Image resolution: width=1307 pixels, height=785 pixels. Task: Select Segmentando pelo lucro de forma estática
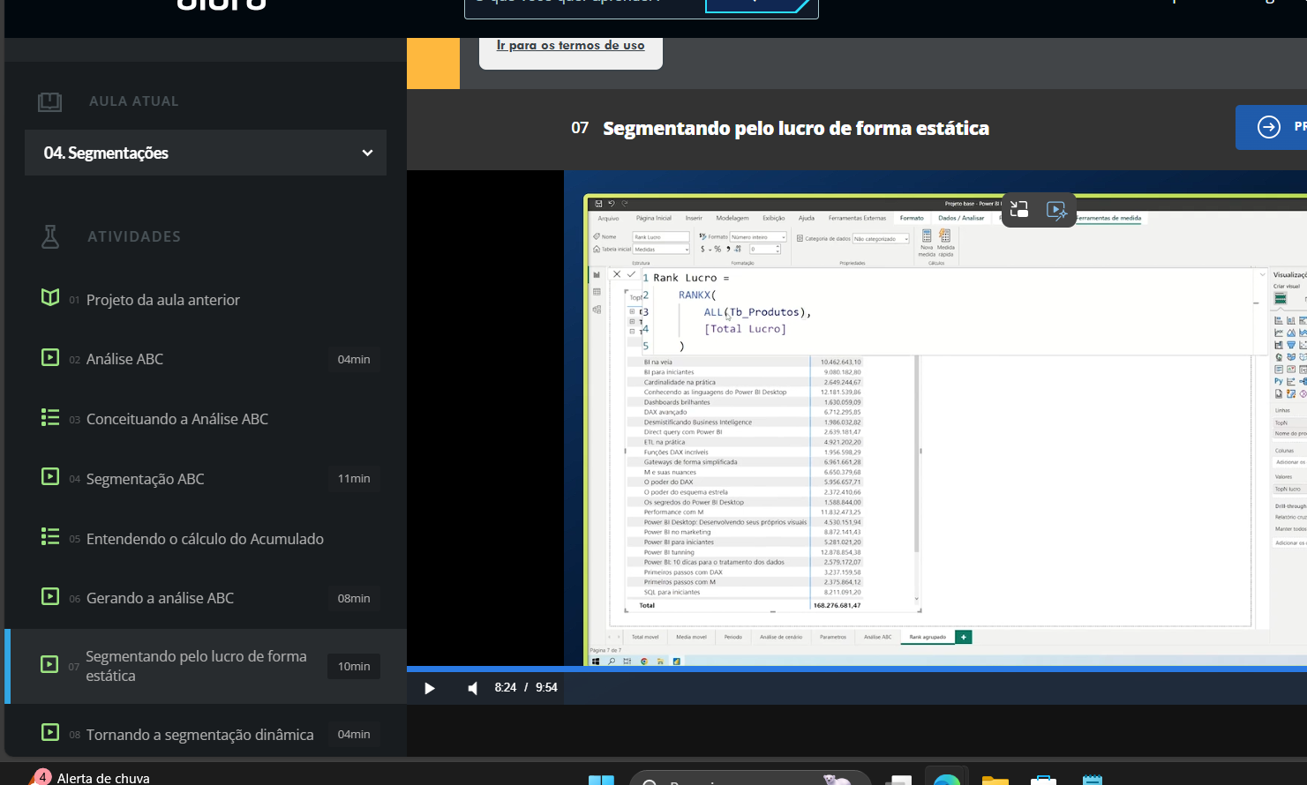[196, 666]
